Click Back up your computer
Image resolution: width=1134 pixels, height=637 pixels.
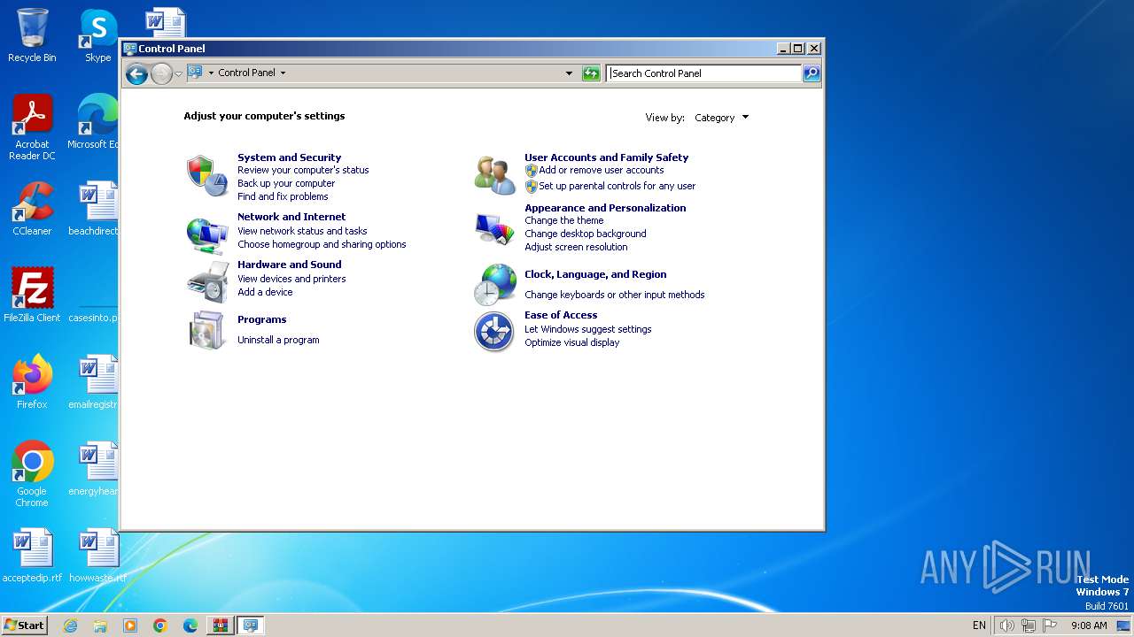286,183
